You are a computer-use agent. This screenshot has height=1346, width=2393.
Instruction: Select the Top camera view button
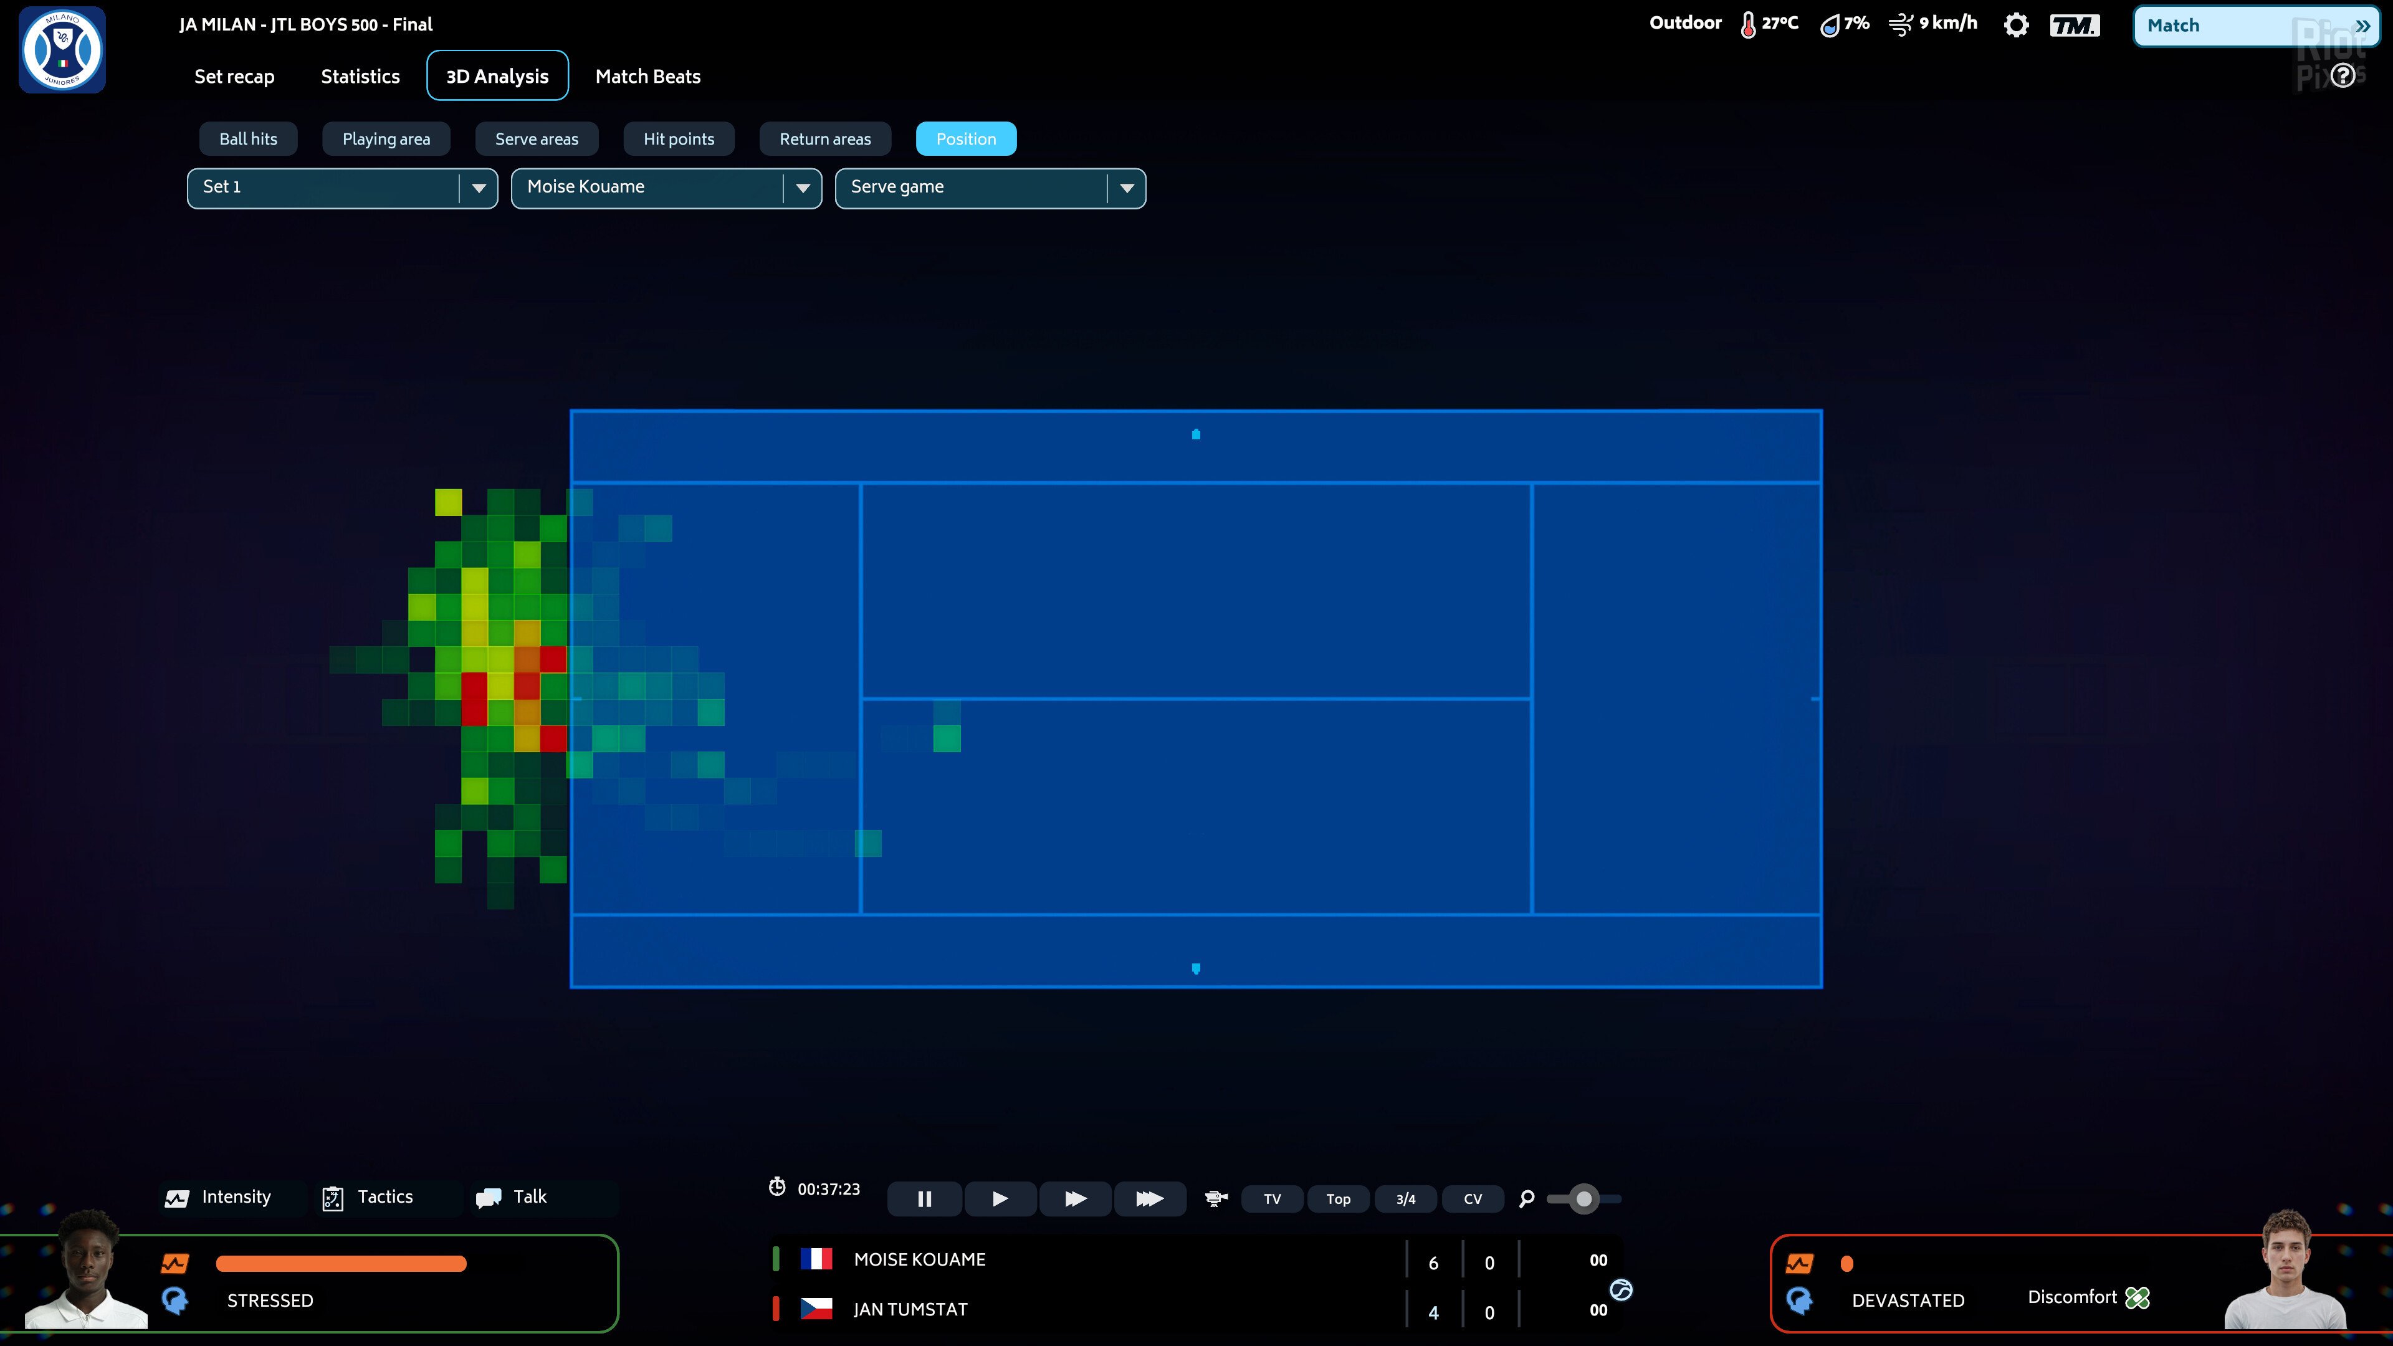tap(1338, 1198)
